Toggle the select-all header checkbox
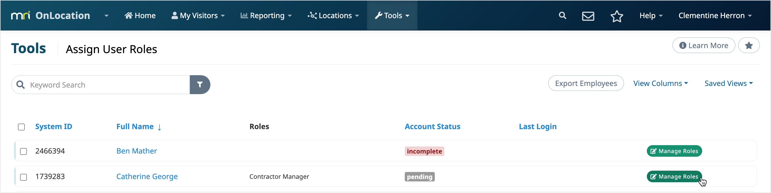Viewport: 771px width, 193px height. [21, 127]
